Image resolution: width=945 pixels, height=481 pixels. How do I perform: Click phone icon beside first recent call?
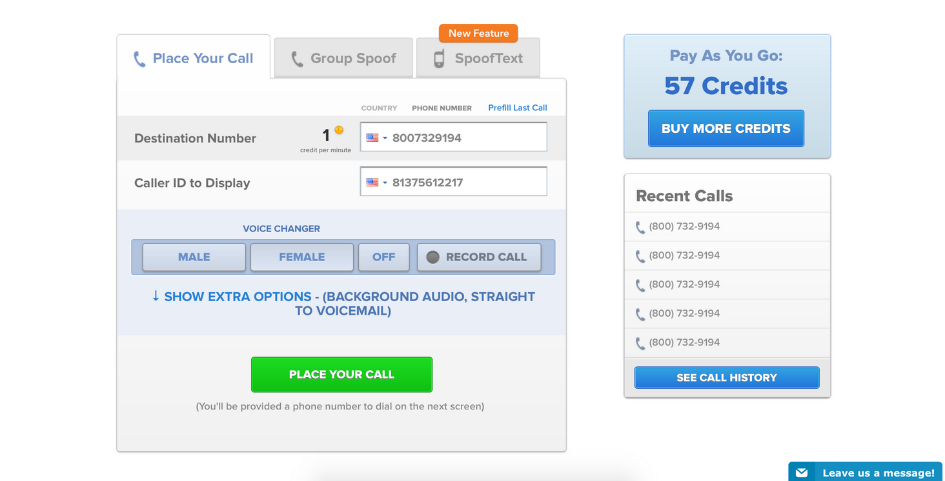pyautogui.click(x=640, y=228)
